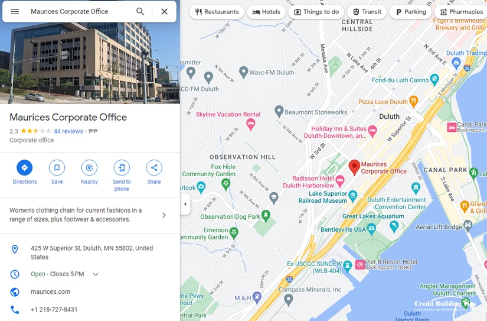Viewport: 487px width, 321px height.
Task: Click the Pizza Lucé Duluth restaurant marker
Action: click(413, 101)
